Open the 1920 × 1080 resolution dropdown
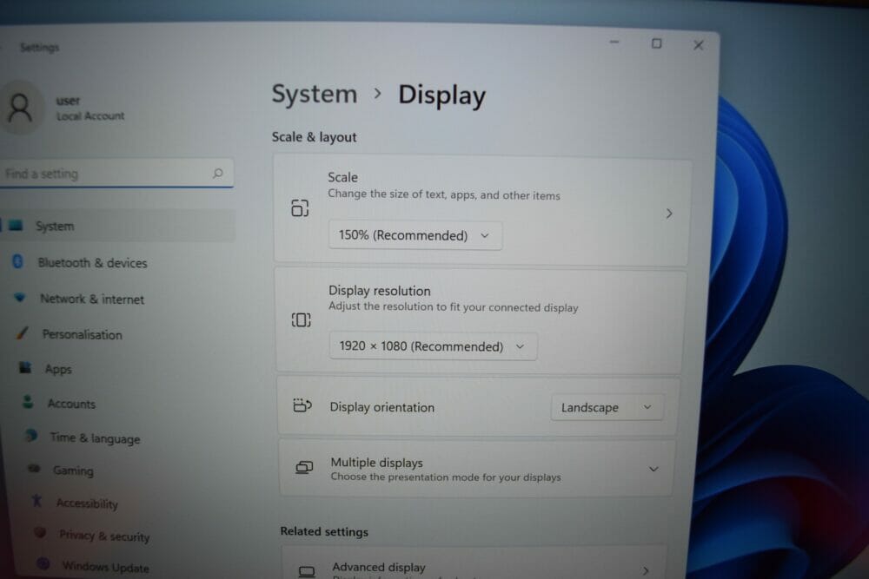The height and width of the screenshot is (579, 869). 433,346
